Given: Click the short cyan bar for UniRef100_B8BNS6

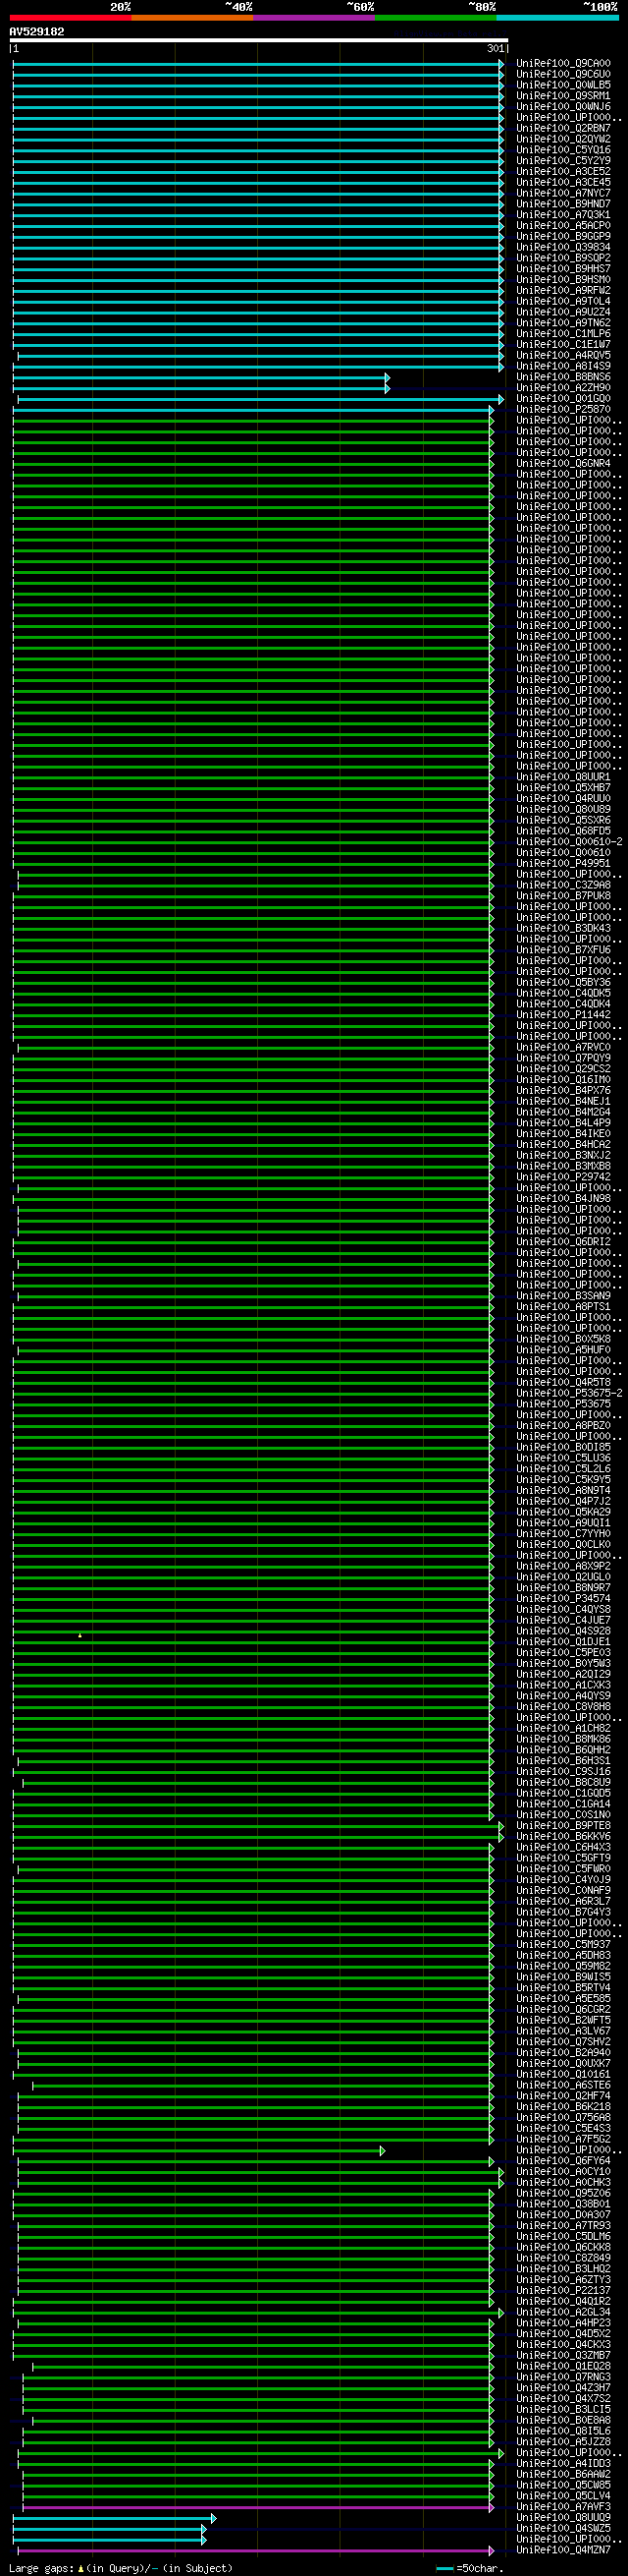Looking at the screenshot, I should click(x=201, y=377).
